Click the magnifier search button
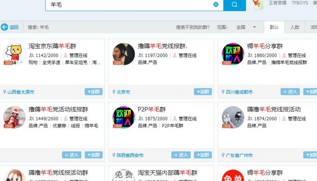The height and width of the screenshot is (181, 317). [234, 5]
